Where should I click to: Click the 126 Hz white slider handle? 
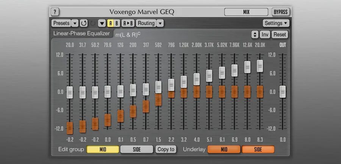[120, 91]
